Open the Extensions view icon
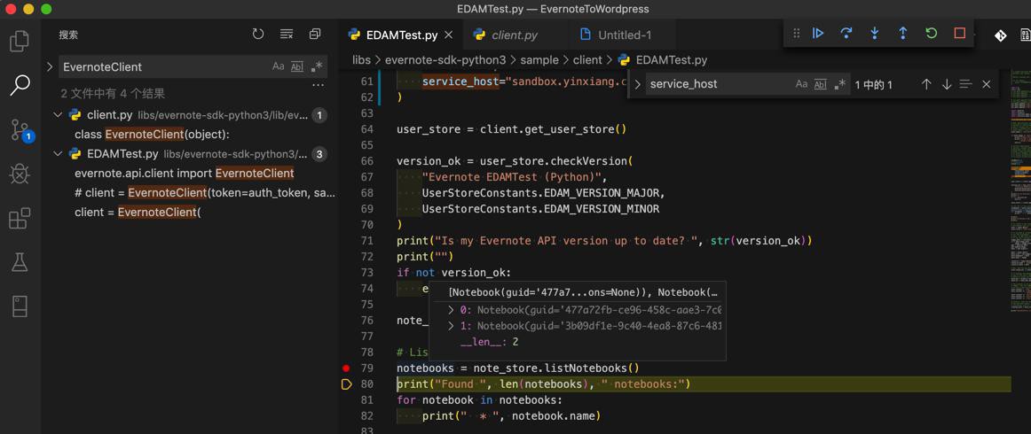Screen dimensions: 1031x434 [x=20, y=218]
